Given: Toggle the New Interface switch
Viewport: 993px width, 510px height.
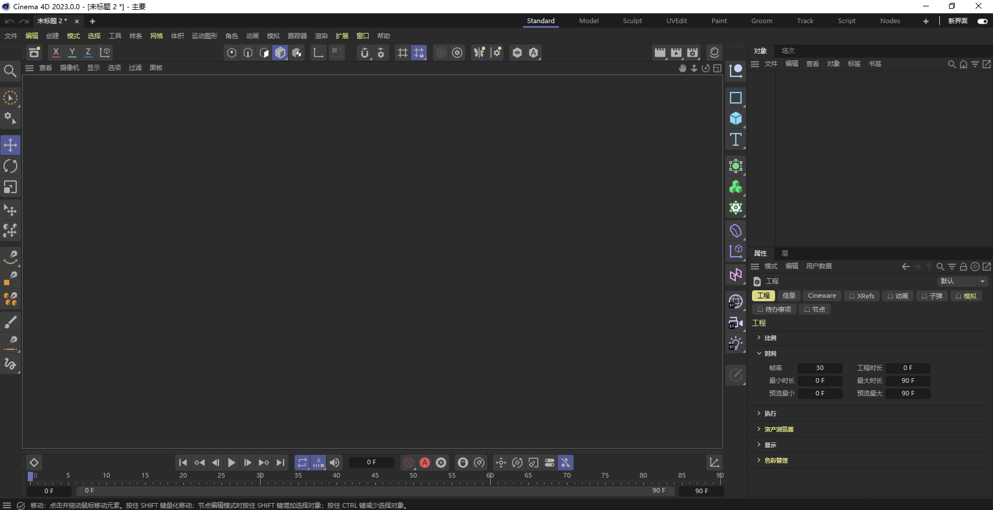Looking at the screenshot, I should (982, 21).
